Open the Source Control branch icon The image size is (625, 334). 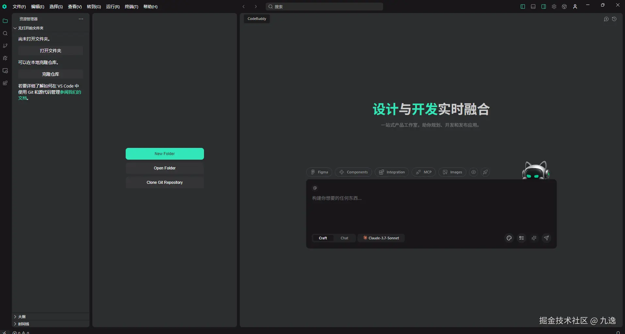coord(5,46)
